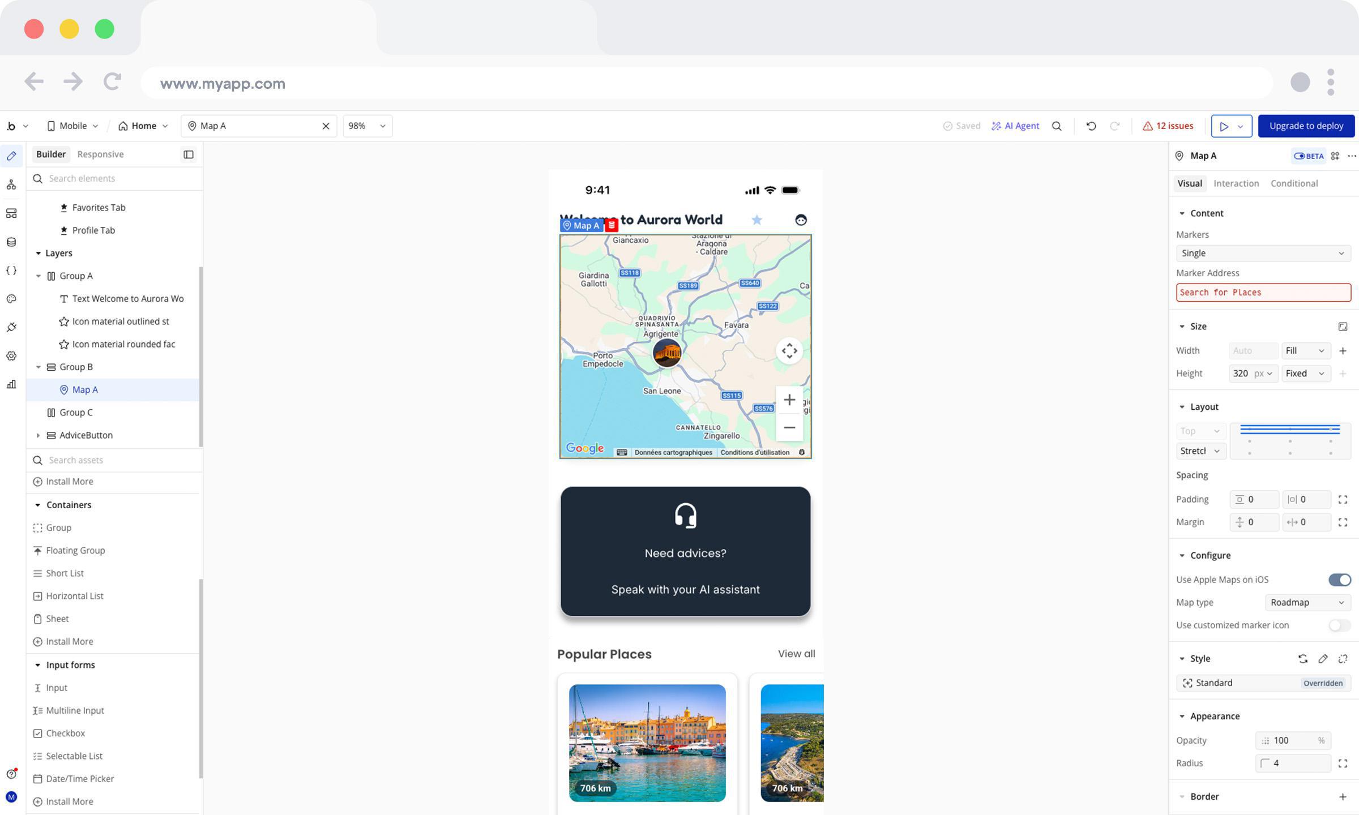Collapse the Group A layer tree arrow
1359x815 pixels.
coord(39,276)
